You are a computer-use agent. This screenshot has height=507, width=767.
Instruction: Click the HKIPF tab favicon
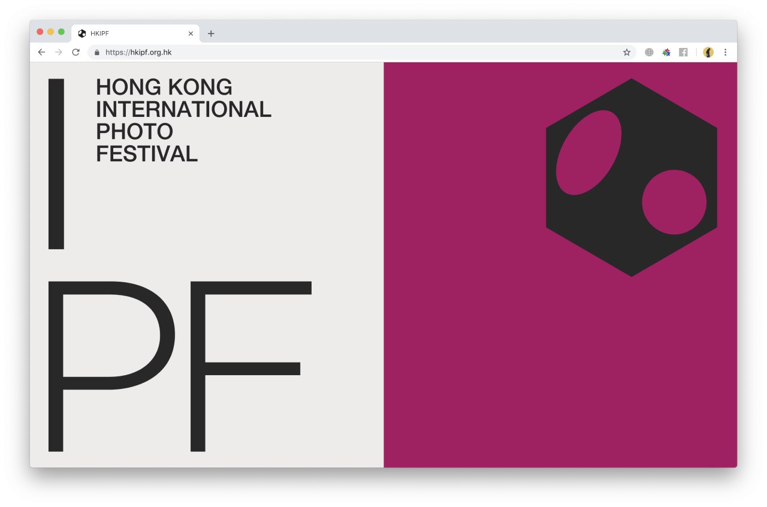tap(82, 34)
